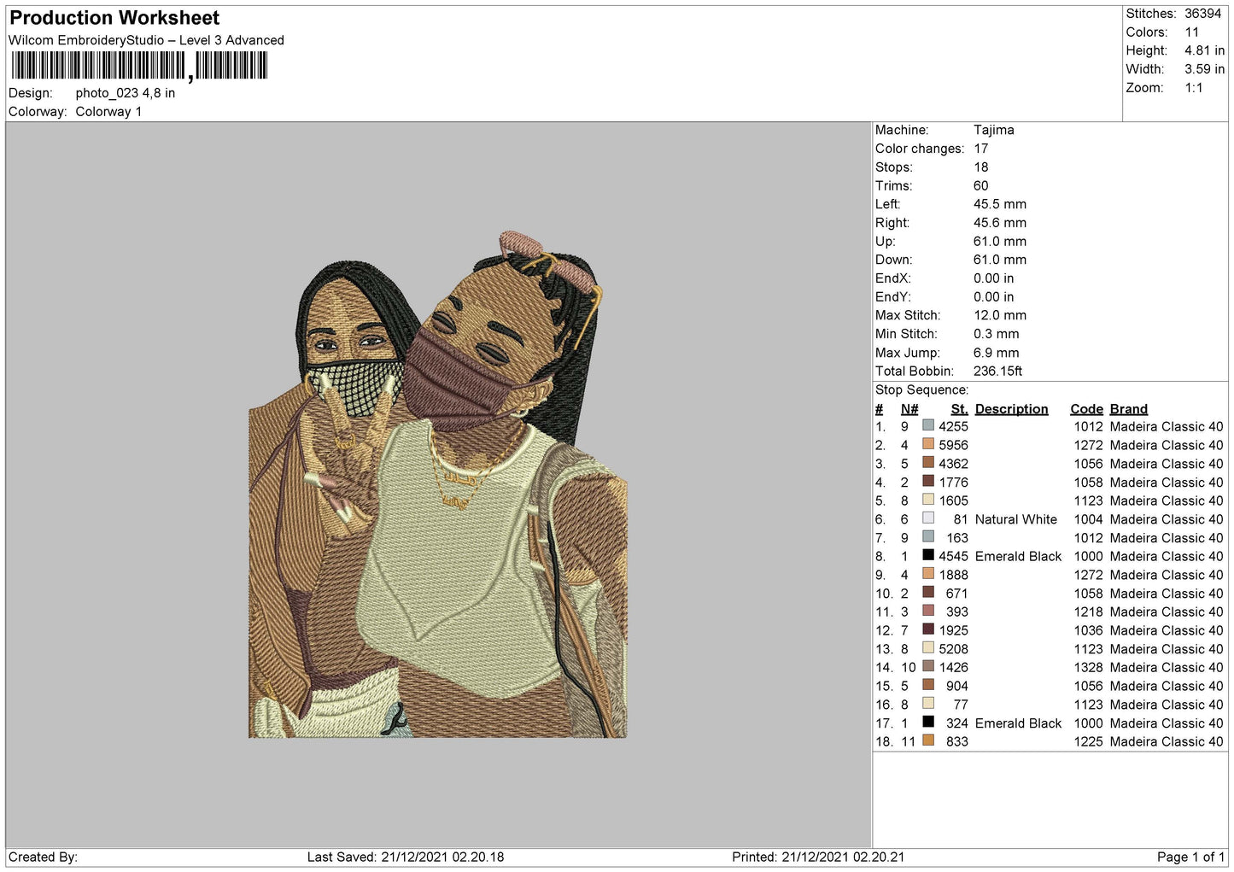Screen dimensions: 1234x872
Task: Click thread code 1036
Action: pos(1089,630)
